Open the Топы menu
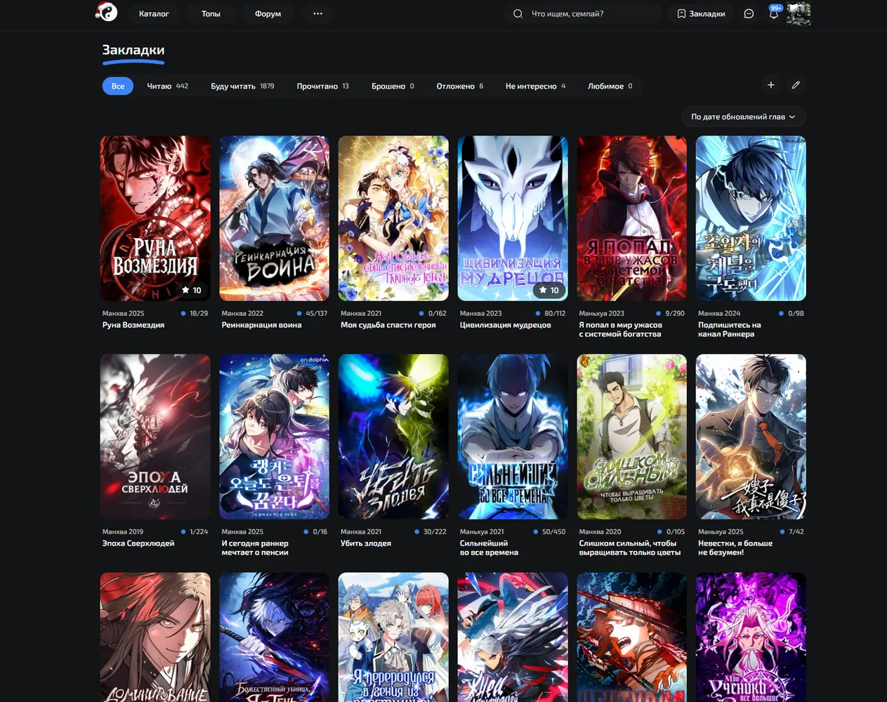 (x=211, y=13)
